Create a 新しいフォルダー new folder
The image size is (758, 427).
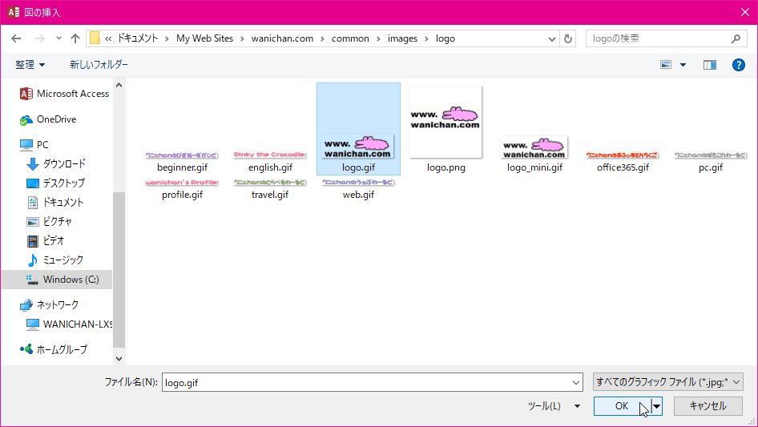(x=99, y=65)
